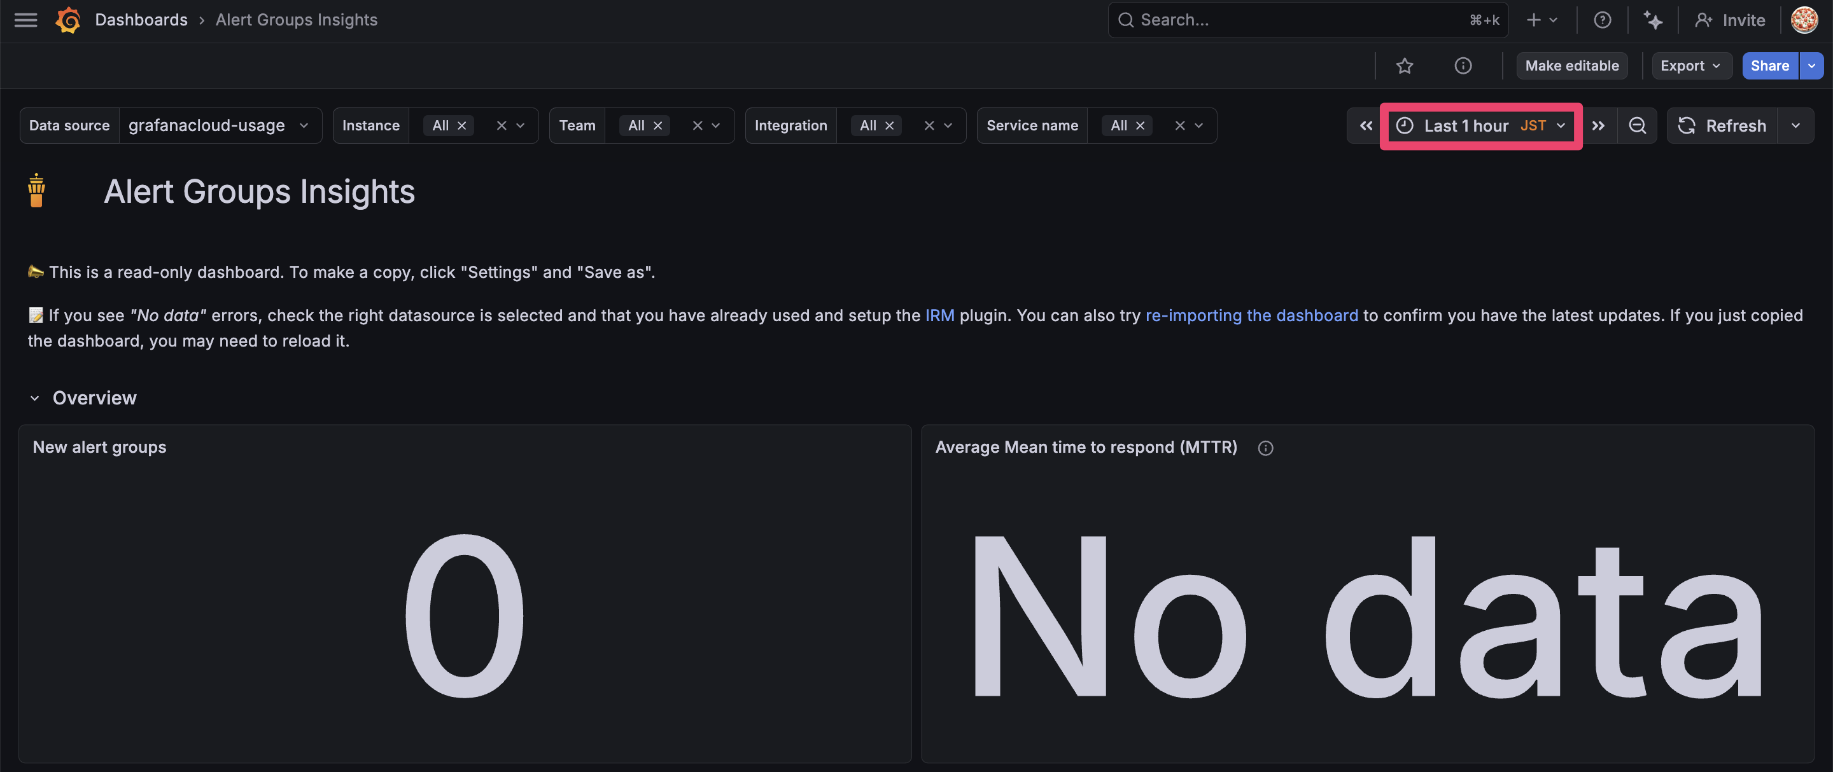Open the re-importing the dashboard link
The image size is (1833, 772).
pos(1251,315)
